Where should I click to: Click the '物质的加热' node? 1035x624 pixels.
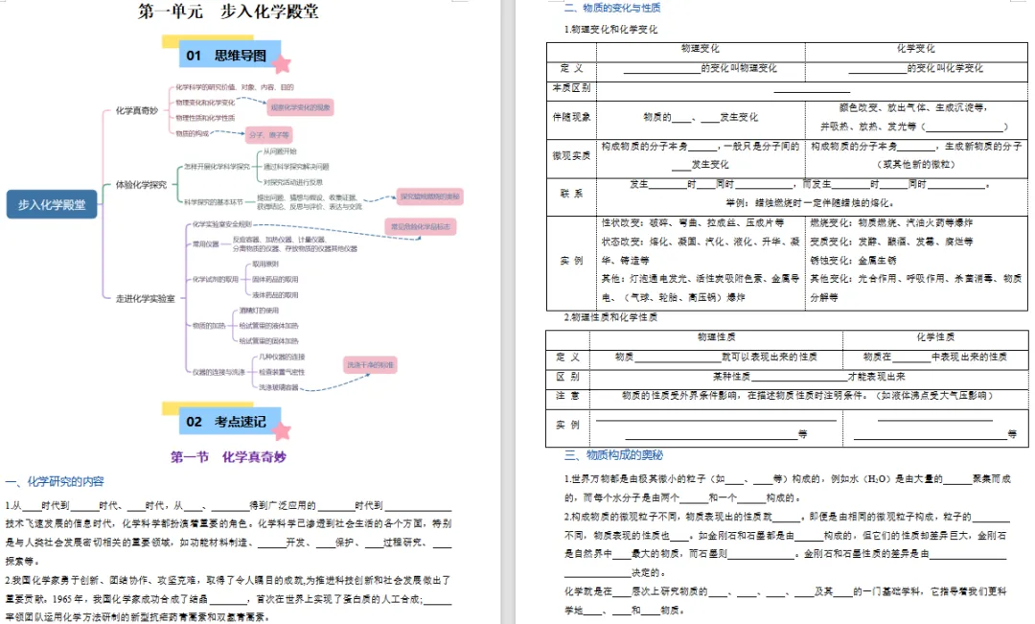coord(209,326)
